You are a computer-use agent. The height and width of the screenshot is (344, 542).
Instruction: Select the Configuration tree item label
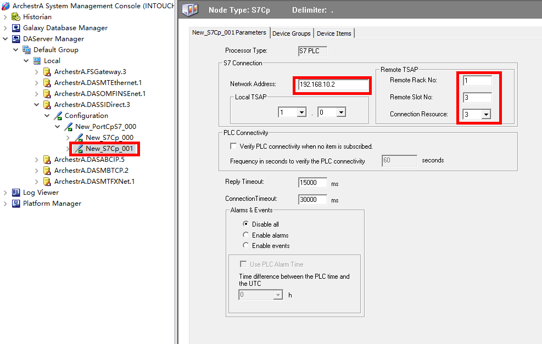click(86, 116)
